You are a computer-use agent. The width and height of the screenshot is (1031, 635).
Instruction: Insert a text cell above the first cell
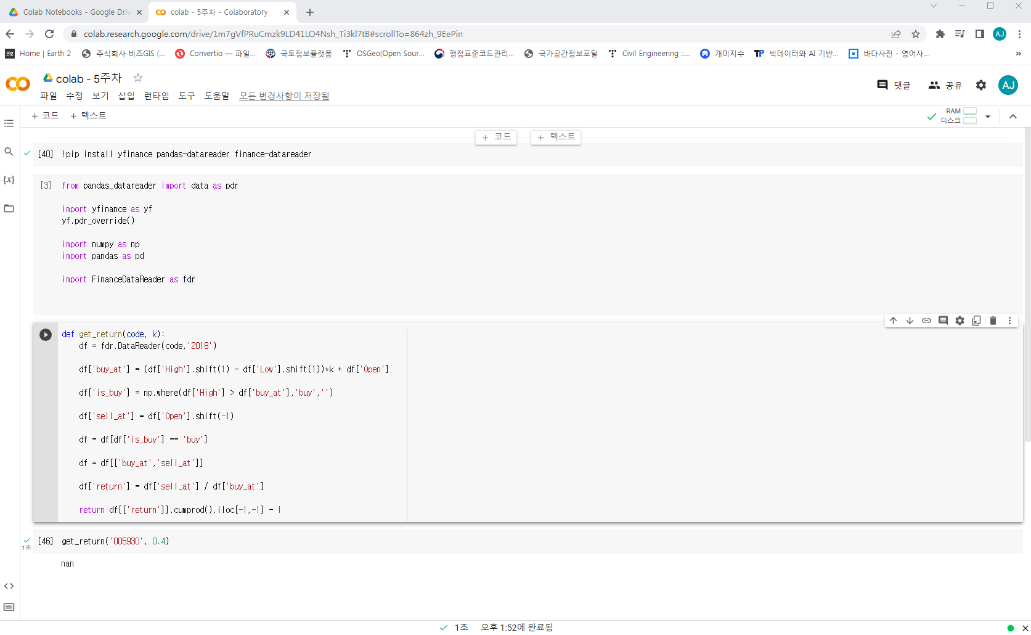[556, 137]
